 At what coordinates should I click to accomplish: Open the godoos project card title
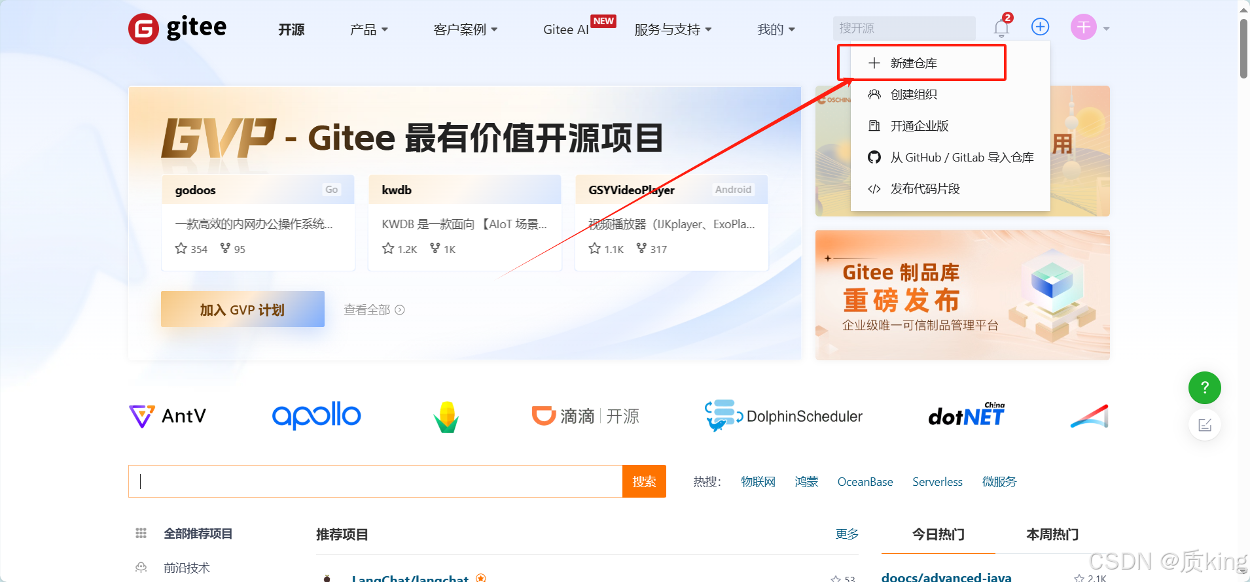tap(195, 190)
